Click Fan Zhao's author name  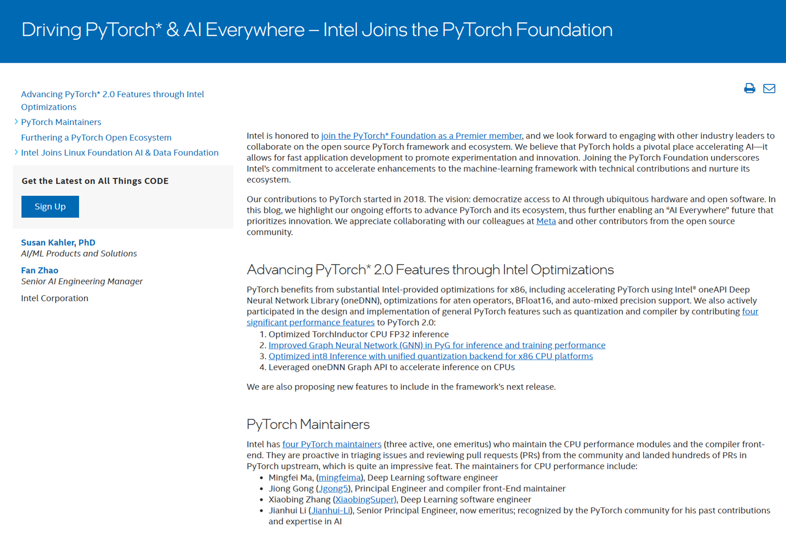click(x=39, y=270)
